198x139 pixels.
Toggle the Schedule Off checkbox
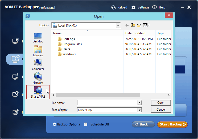pyautogui.click(x=86, y=124)
